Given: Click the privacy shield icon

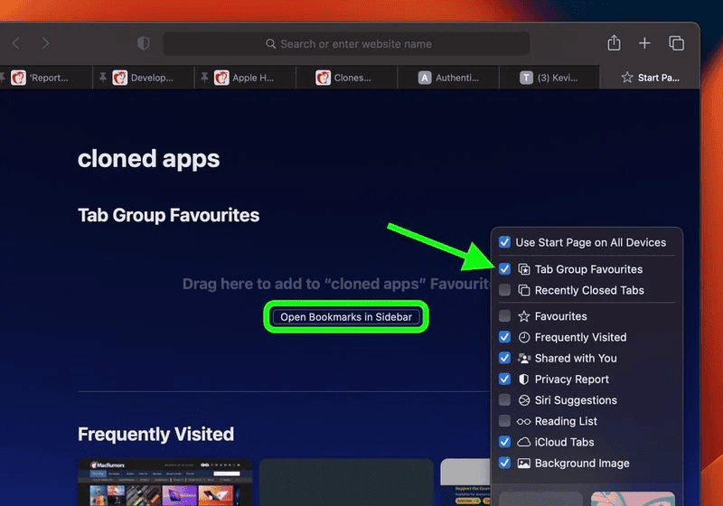Looking at the screenshot, I should (143, 43).
